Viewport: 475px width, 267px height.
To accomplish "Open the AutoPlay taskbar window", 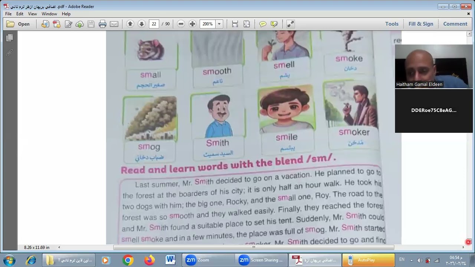I will click(x=368, y=260).
